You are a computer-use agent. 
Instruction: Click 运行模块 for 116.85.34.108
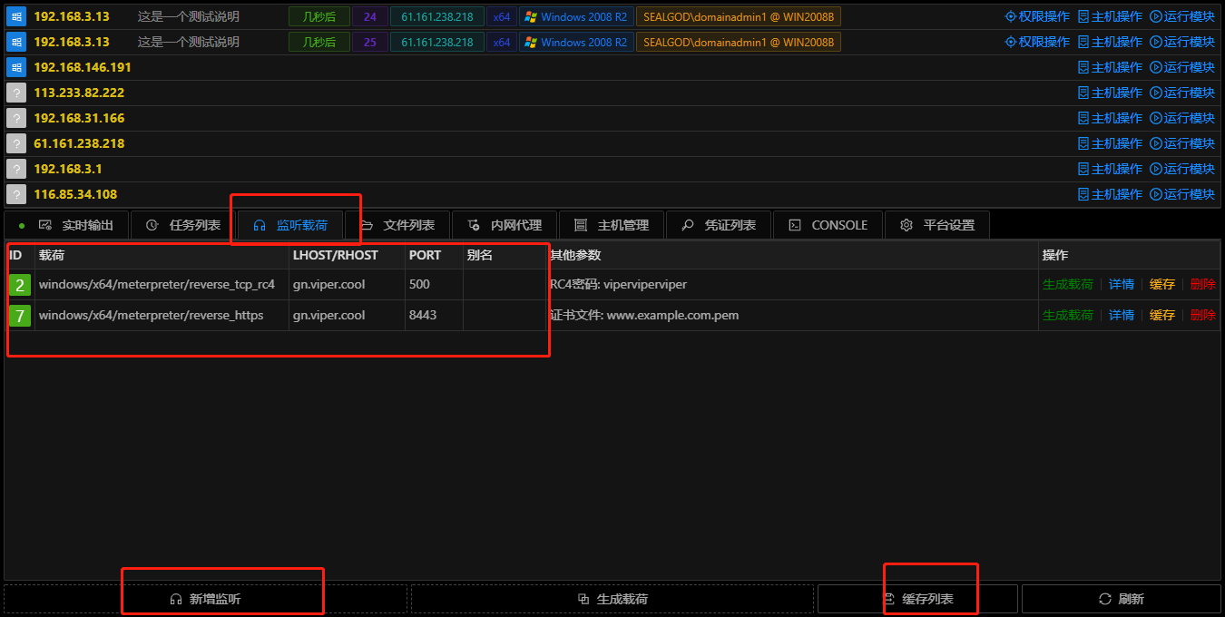[1182, 194]
